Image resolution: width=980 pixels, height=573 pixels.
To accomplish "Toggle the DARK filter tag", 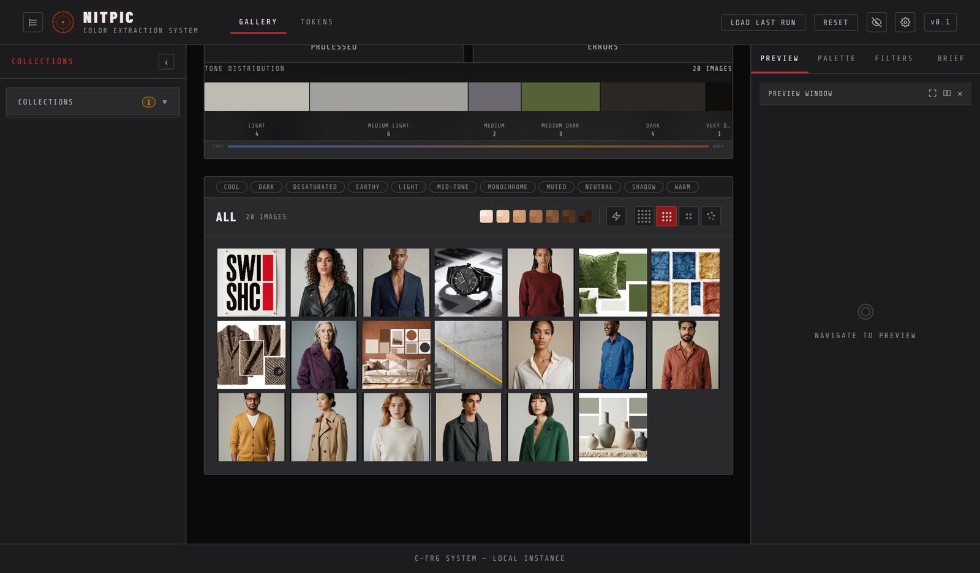I will [266, 187].
